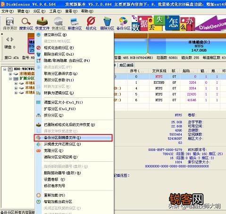Collapse the HD0 disk tree node
Viewport: 226px width, 214px height.
[5, 69]
